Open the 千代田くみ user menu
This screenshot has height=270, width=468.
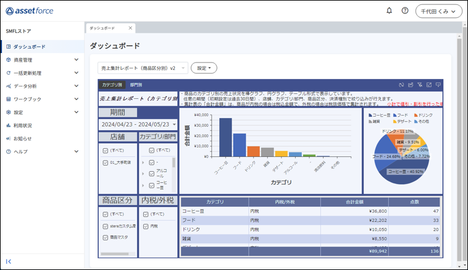438,11
